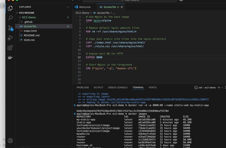Click the untracked U badge on dockerfile row
226x148 pixels.
click(68, 26)
